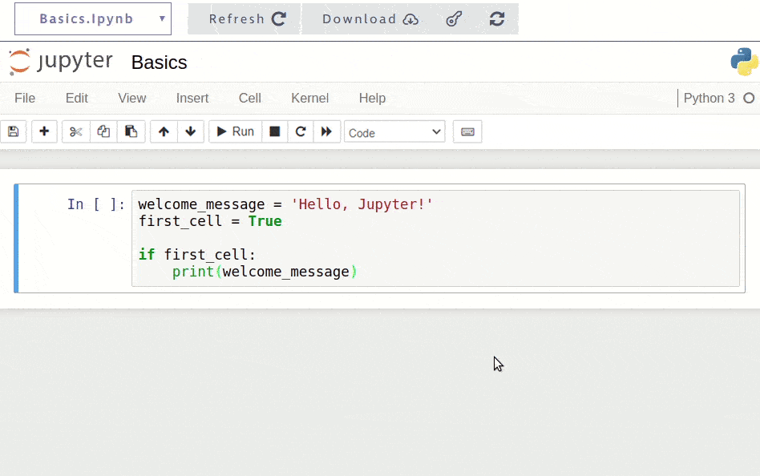The height and width of the screenshot is (476, 760).
Task: Paste cells below with the clipboard icon
Action: pyautogui.click(x=131, y=131)
